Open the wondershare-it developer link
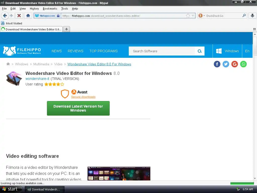257x193 pixels. point(37,79)
